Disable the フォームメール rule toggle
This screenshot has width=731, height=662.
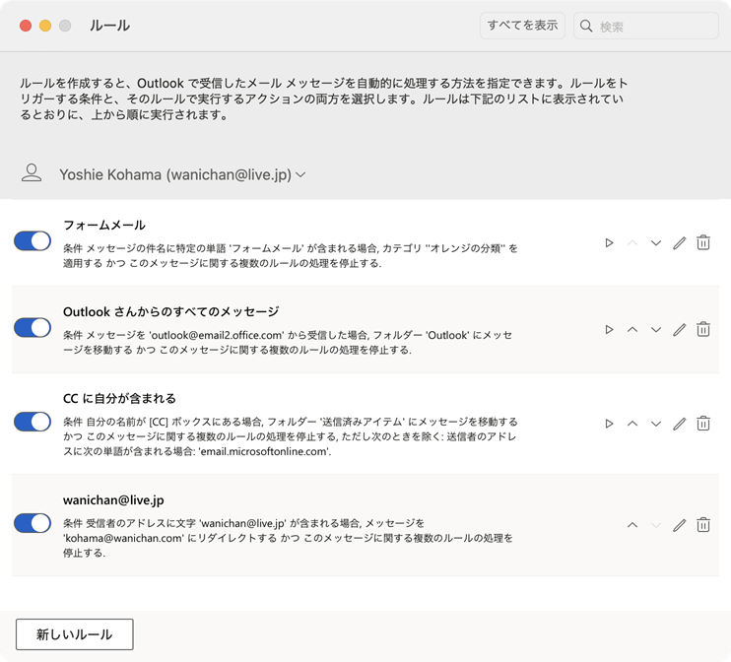point(33,241)
